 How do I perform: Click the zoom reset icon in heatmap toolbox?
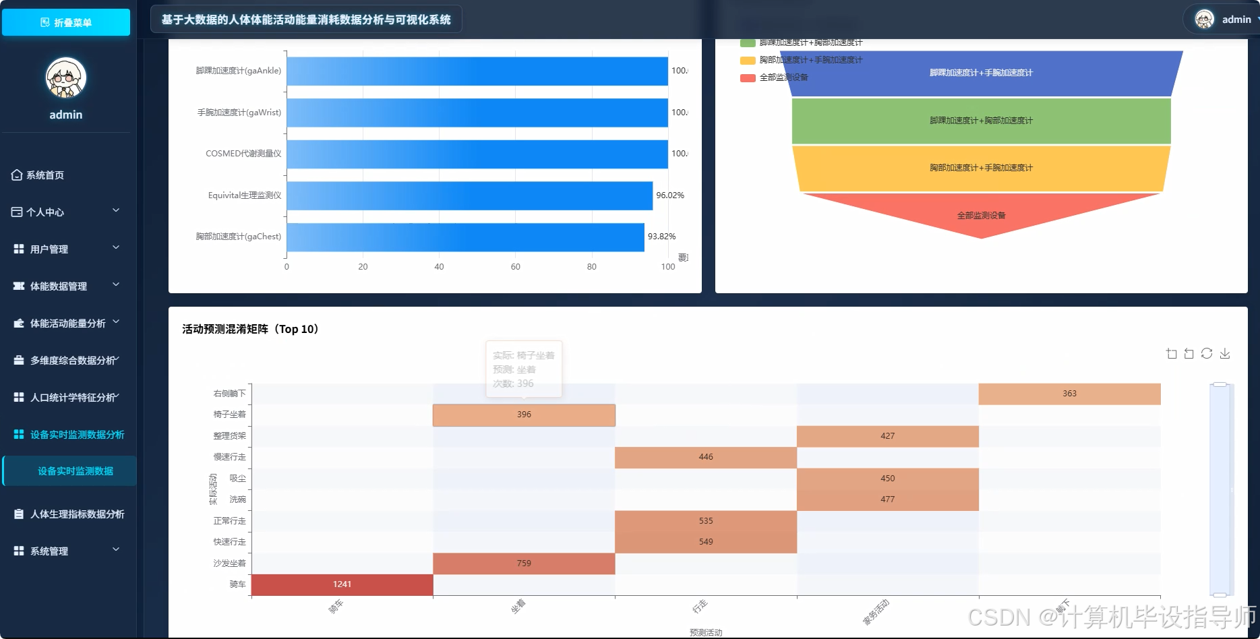1189,354
